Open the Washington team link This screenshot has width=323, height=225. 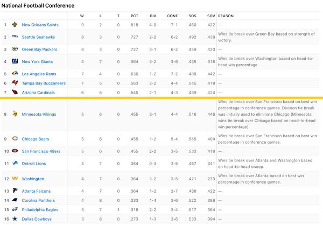(x=33, y=179)
